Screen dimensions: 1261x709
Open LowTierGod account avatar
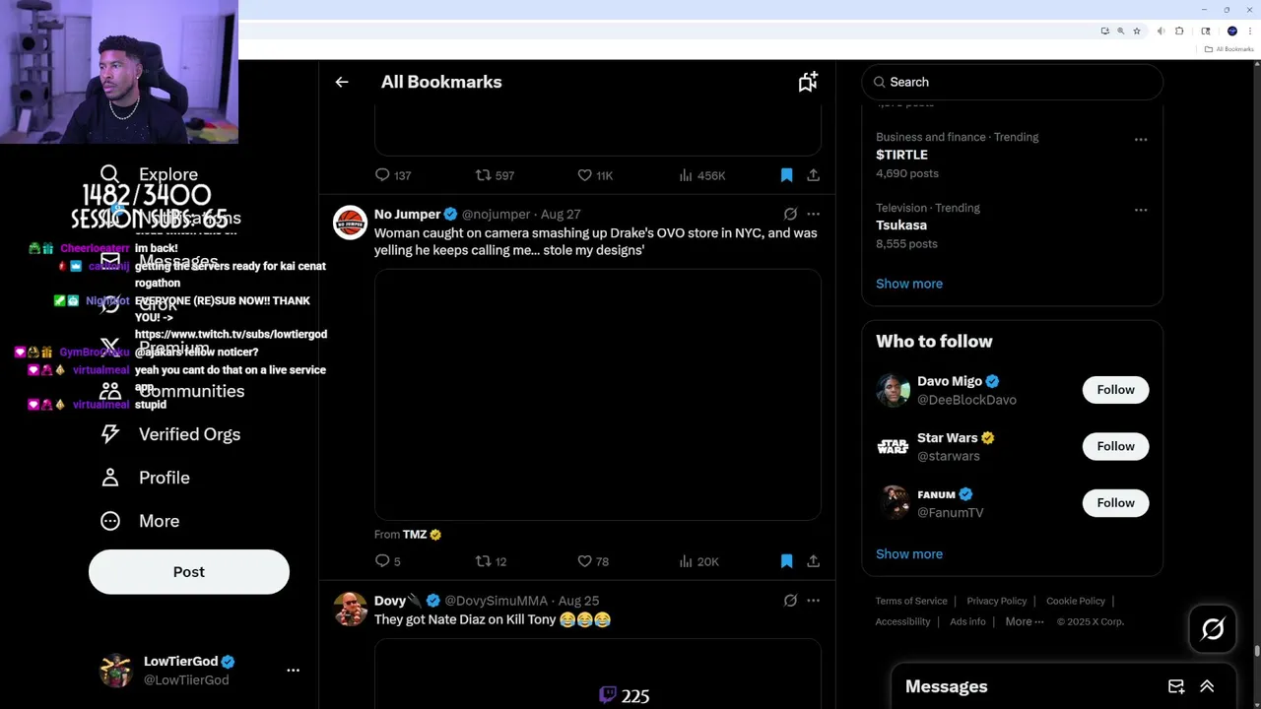click(116, 670)
